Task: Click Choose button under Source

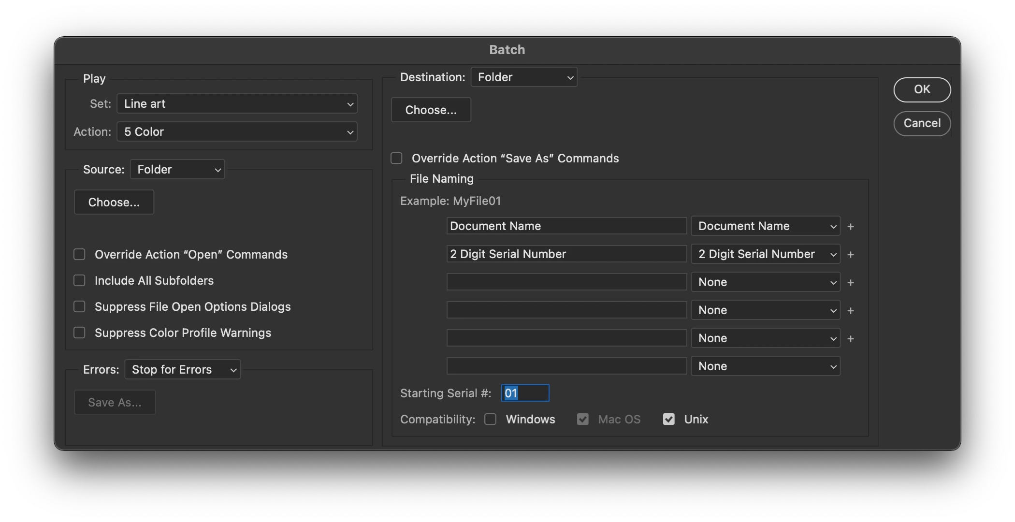Action: [114, 203]
